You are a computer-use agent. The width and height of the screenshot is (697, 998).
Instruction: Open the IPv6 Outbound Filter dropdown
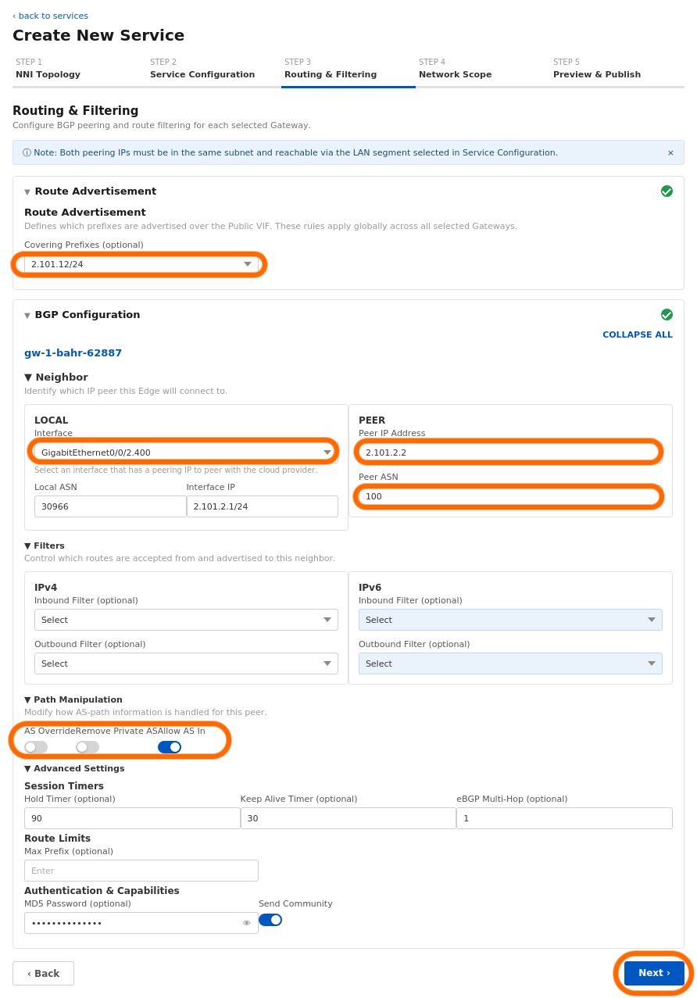point(510,664)
